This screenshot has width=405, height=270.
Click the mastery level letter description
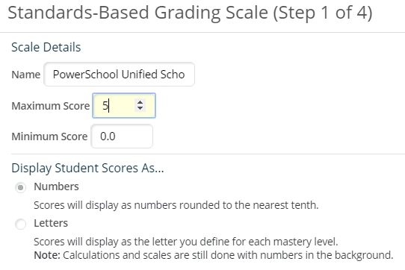coord(186,242)
